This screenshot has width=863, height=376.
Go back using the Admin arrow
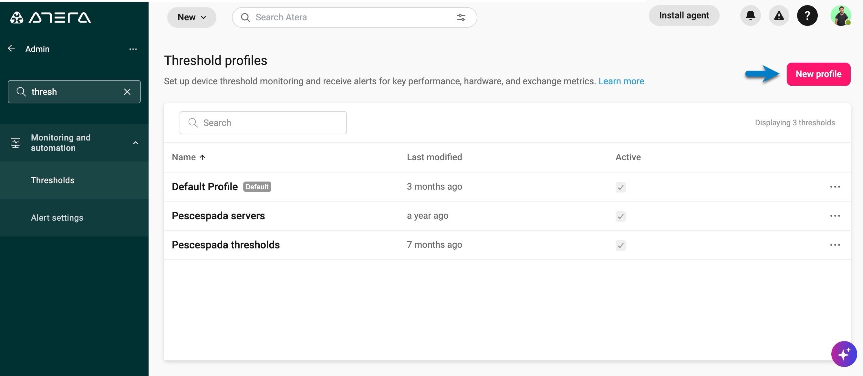(12, 48)
